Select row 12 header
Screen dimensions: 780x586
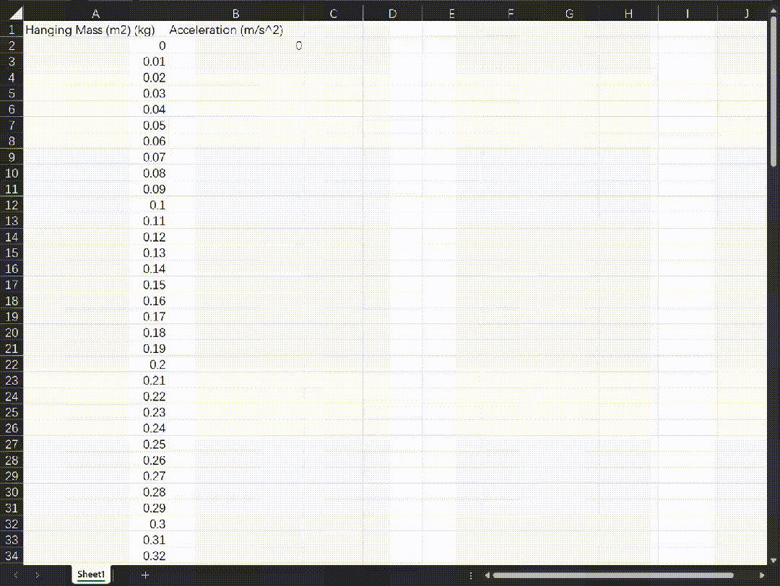pos(12,205)
